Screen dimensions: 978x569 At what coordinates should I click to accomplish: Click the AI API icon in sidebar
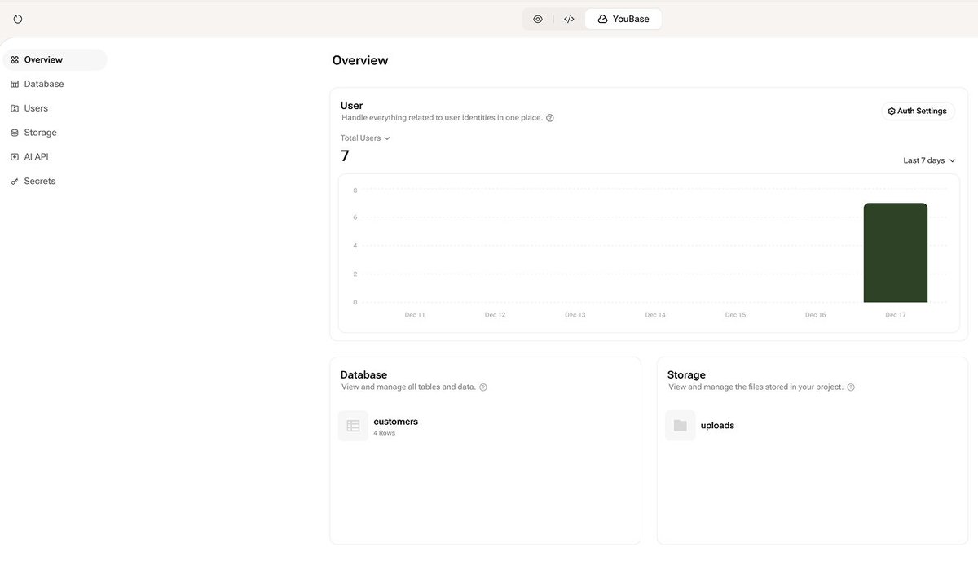coord(15,156)
